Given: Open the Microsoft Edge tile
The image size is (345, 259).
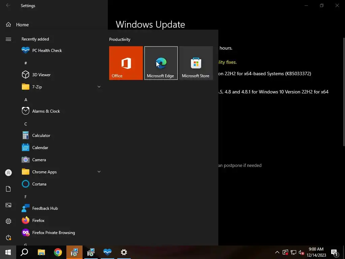Looking at the screenshot, I should [161, 63].
